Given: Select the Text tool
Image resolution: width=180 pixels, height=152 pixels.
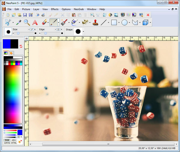Looking at the screenshot, I should 35,22.
